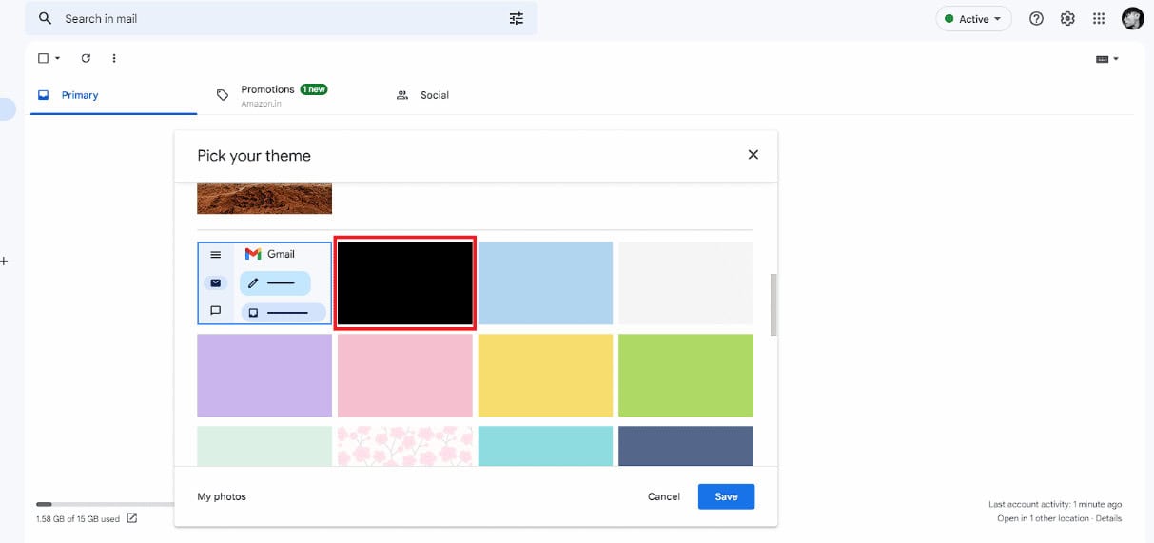Click the manage storage external link icon
Image resolution: width=1154 pixels, height=543 pixels.
coord(131,518)
